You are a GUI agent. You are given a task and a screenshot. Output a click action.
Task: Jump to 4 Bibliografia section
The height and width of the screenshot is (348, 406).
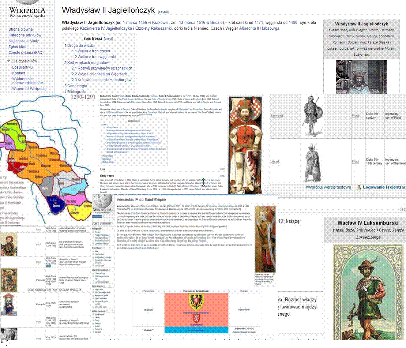click(75, 92)
